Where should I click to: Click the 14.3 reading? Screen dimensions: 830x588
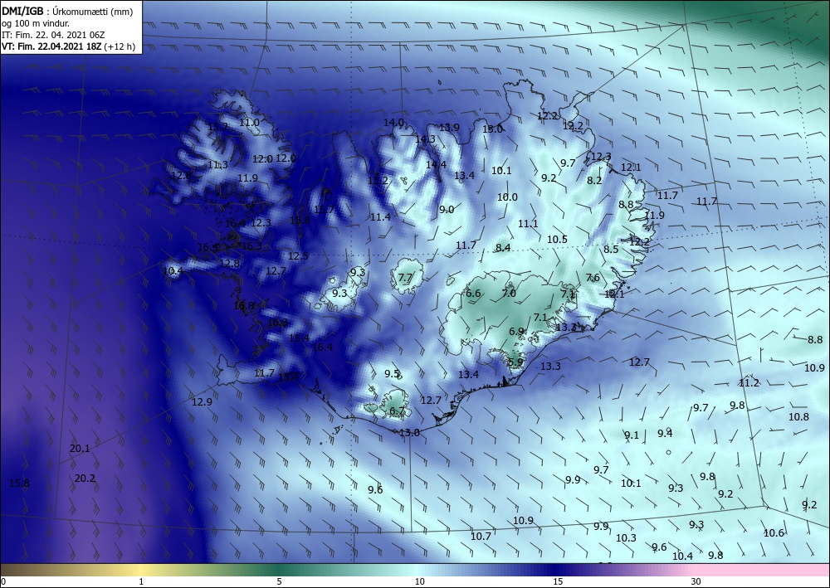tap(425, 139)
